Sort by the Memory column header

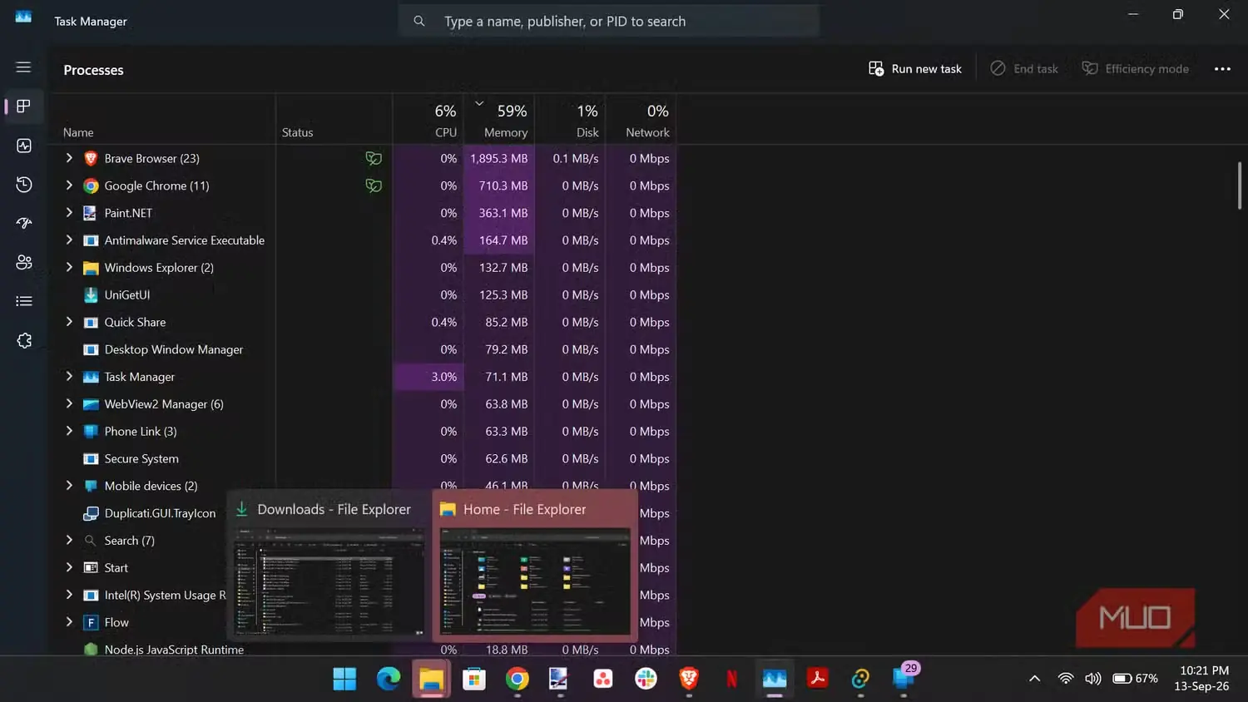(499, 119)
